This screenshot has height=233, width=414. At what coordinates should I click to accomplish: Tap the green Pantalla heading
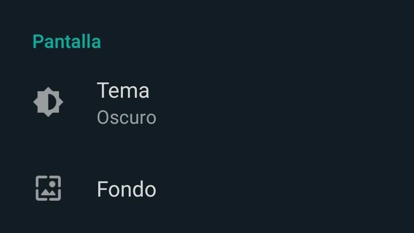pyautogui.click(x=67, y=41)
